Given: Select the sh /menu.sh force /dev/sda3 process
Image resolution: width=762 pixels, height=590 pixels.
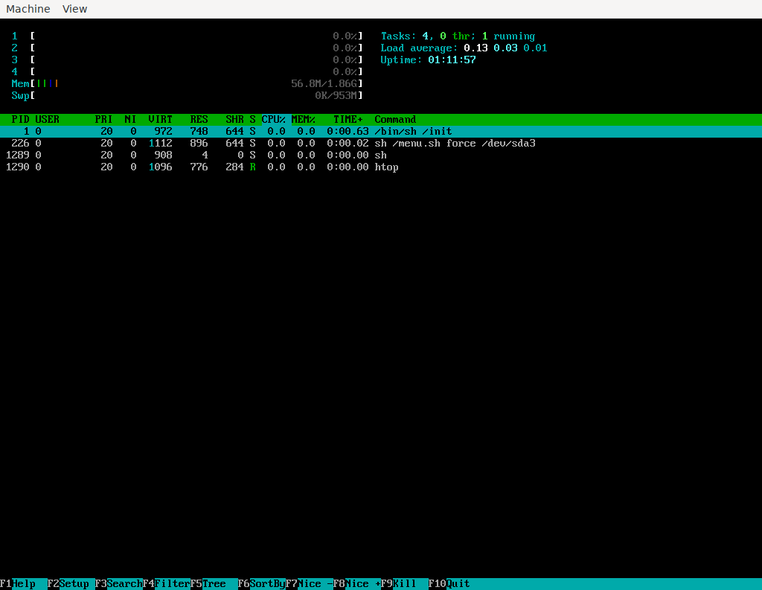Looking at the screenshot, I should 381,144.
